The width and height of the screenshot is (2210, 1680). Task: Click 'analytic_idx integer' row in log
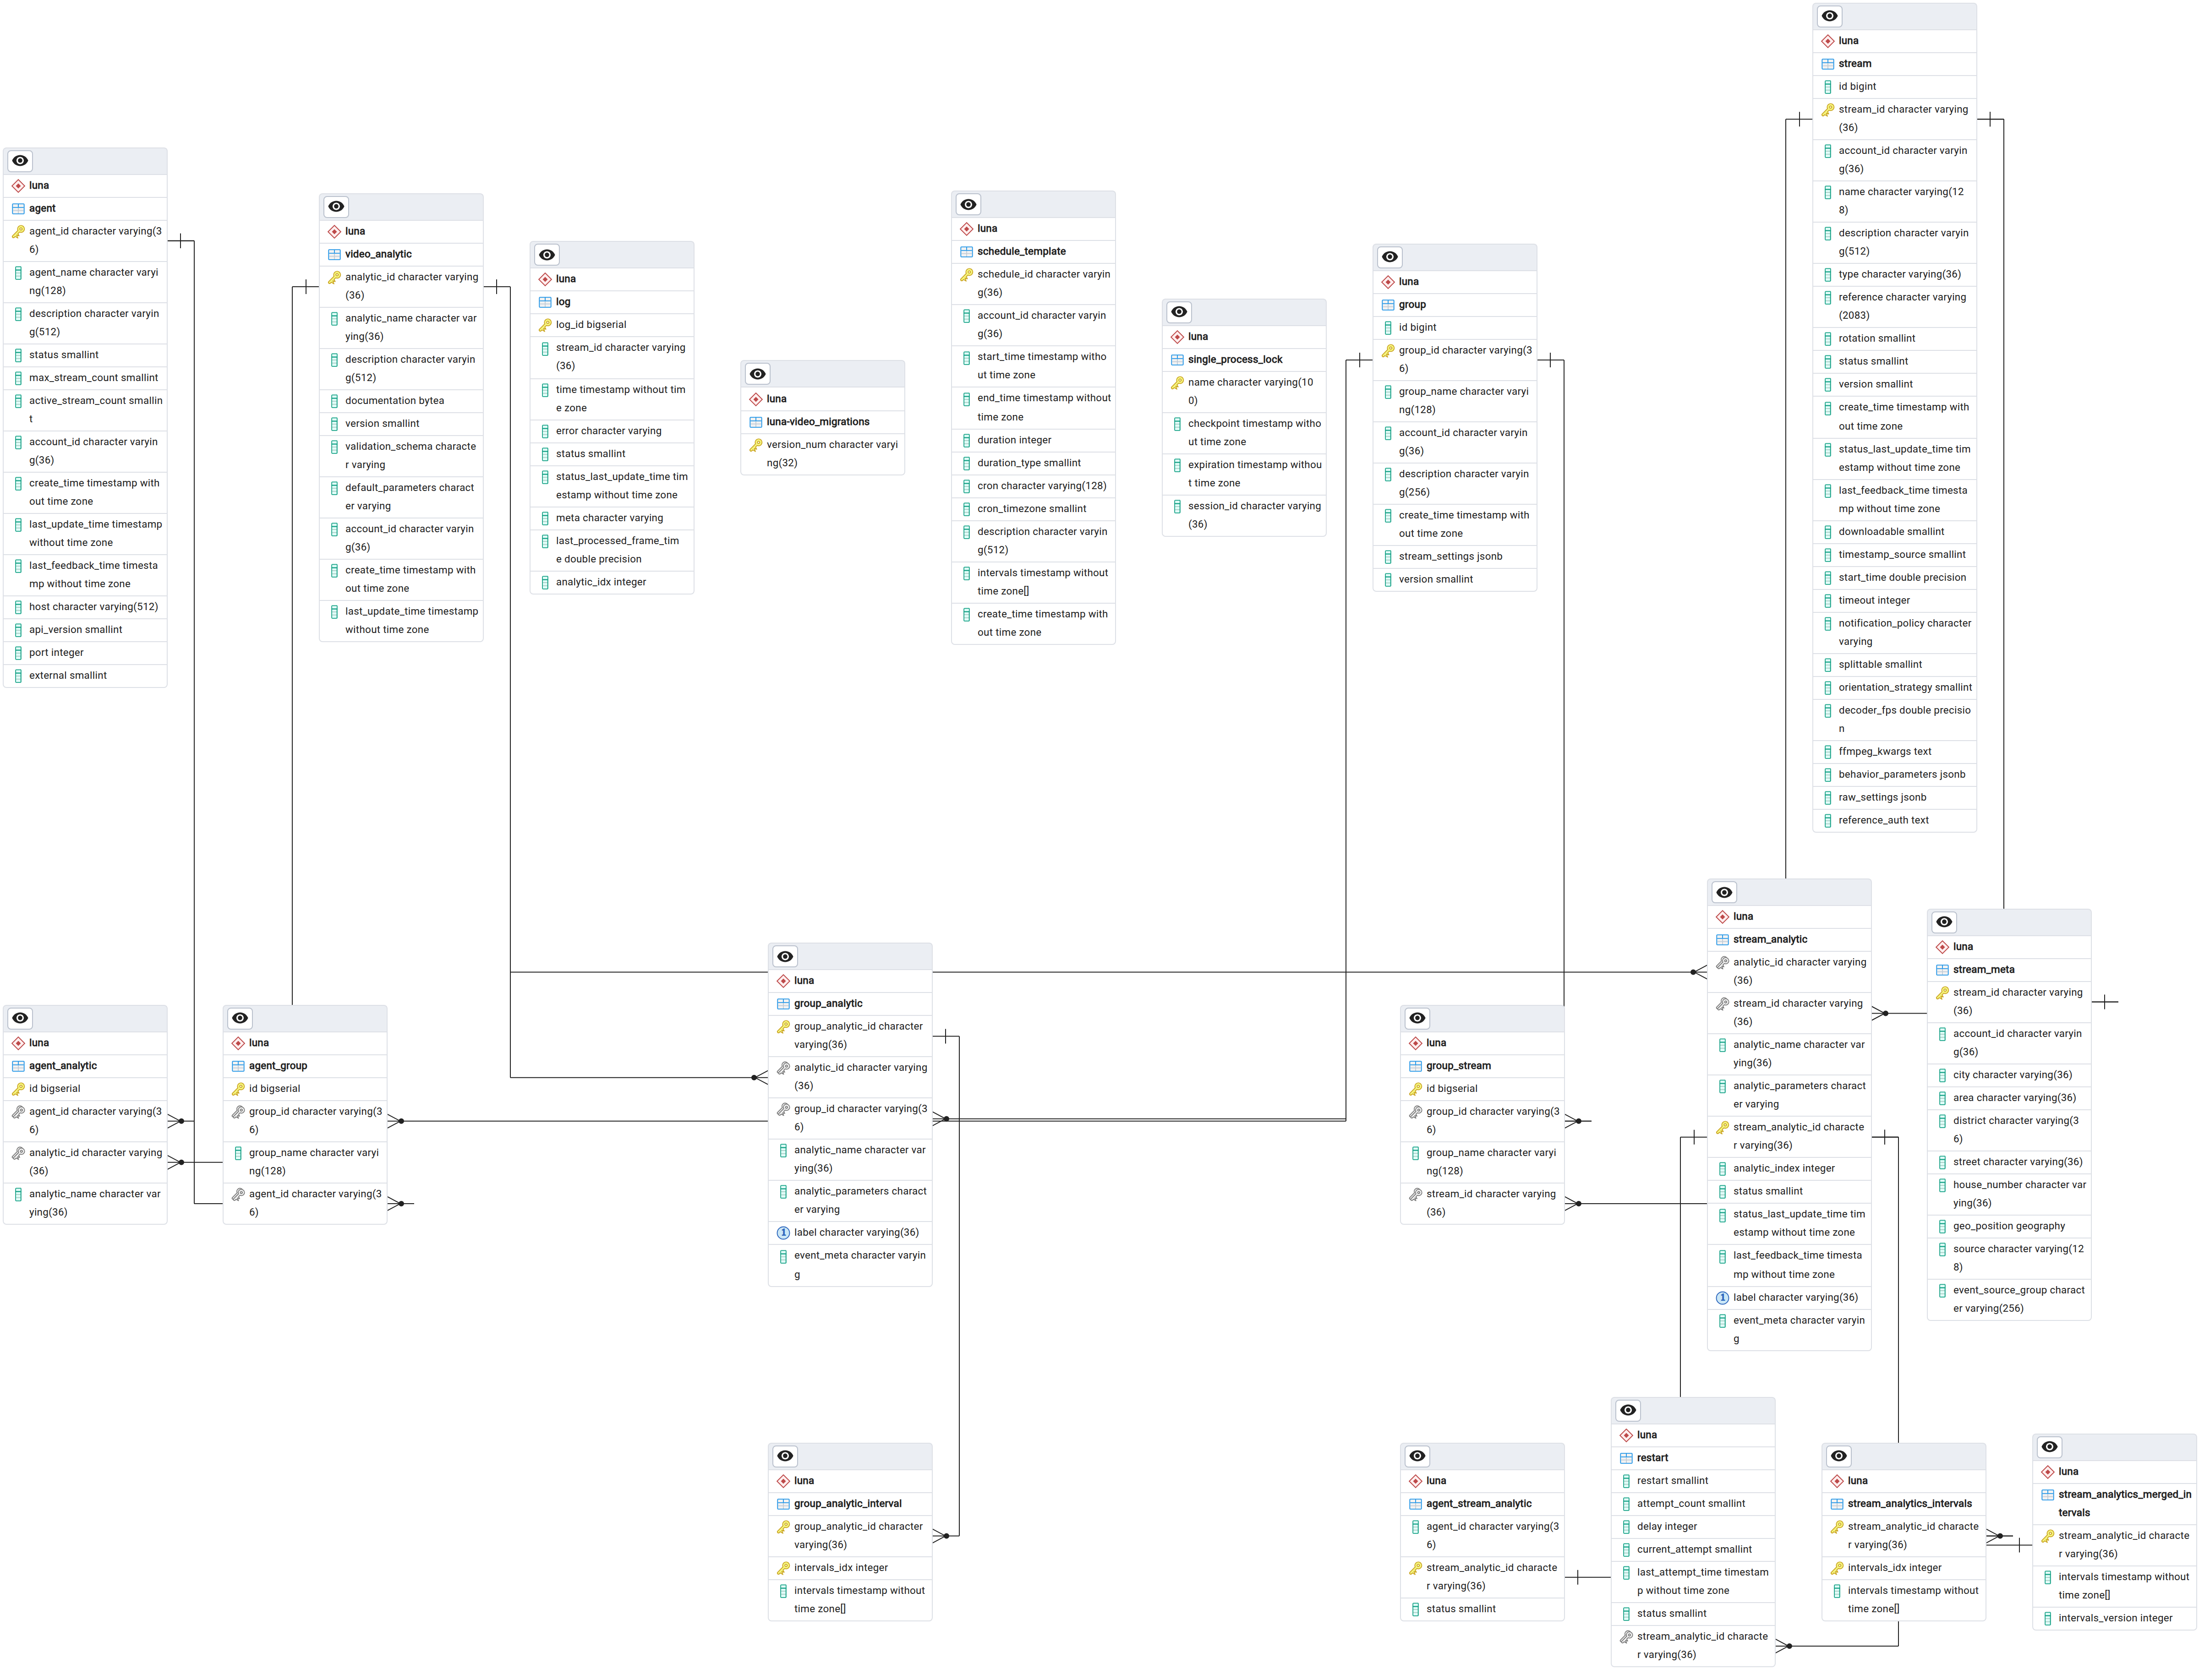pos(613,583)
